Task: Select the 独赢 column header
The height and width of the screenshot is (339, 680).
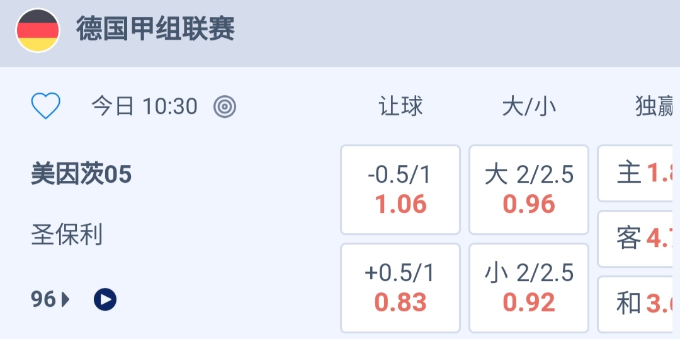Action: click(x=655, y=106)
